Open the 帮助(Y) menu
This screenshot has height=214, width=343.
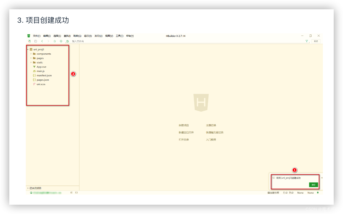(130, 36)
